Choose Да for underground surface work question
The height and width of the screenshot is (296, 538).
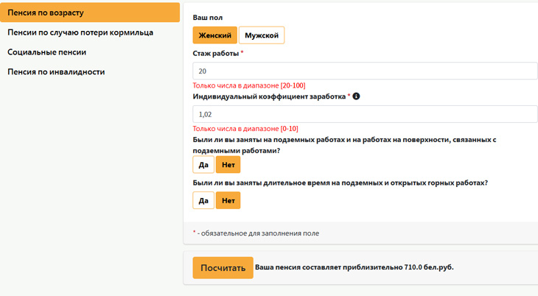point(203,165)
